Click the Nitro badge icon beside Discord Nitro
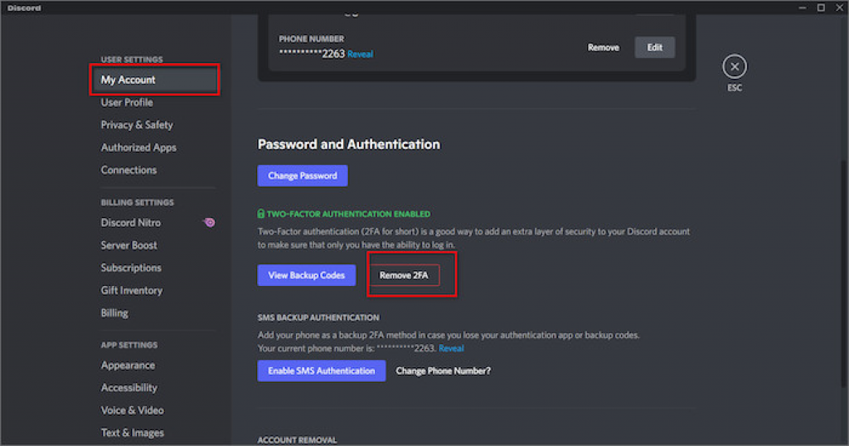Image resolution: width=849 pixels, height=446 pixels. (x=209, y=222)
